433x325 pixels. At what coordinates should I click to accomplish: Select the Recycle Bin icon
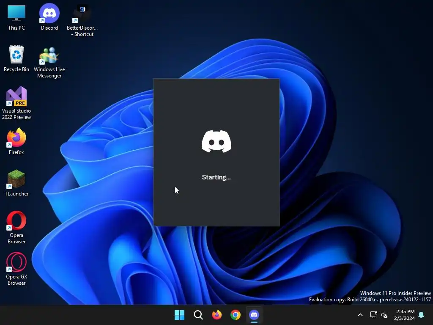[16, 58]
